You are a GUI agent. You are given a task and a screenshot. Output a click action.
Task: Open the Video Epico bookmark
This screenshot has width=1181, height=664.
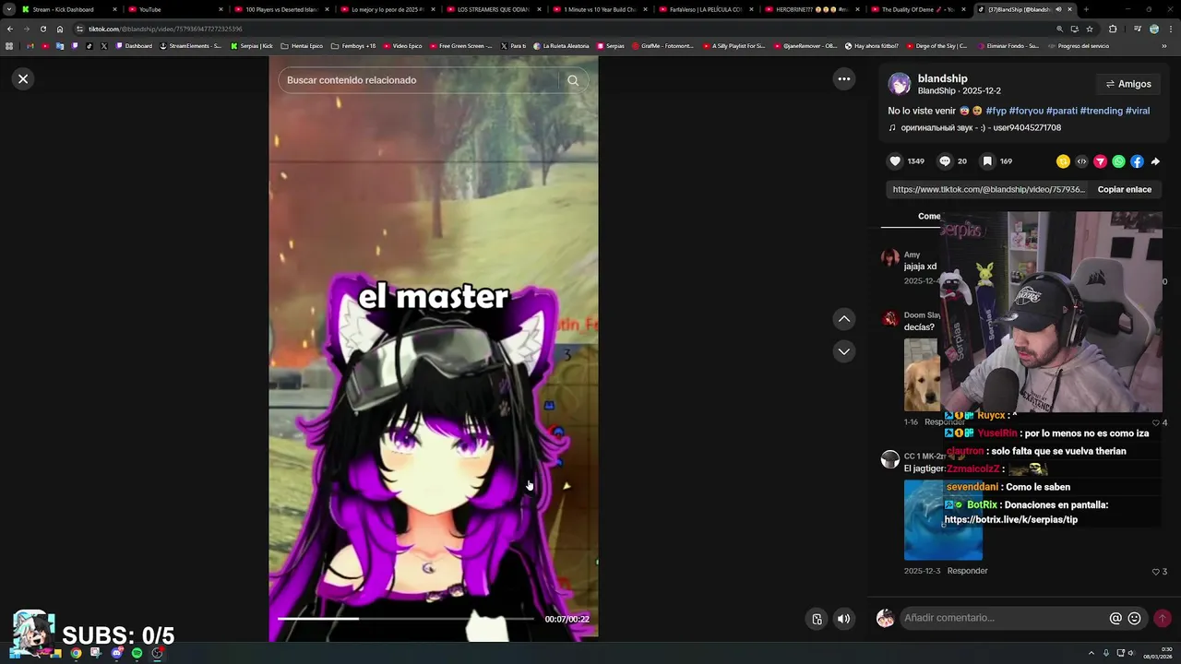coord(402,45)
